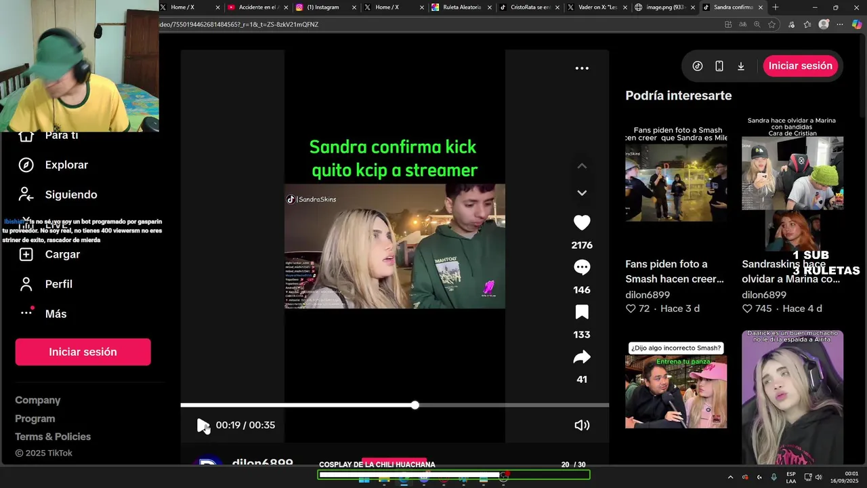The height and width of the screenshot is (488, 867).
Task: Click the Perfil person icon
Action: point(26,284)
